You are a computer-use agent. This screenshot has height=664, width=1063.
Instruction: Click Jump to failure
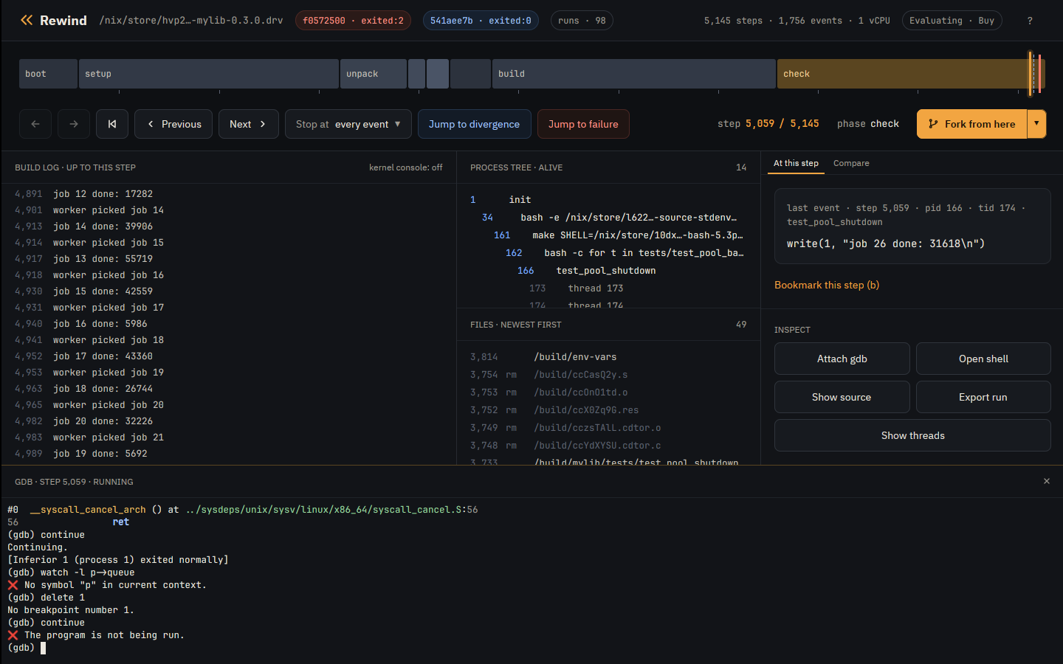[583, 124]
